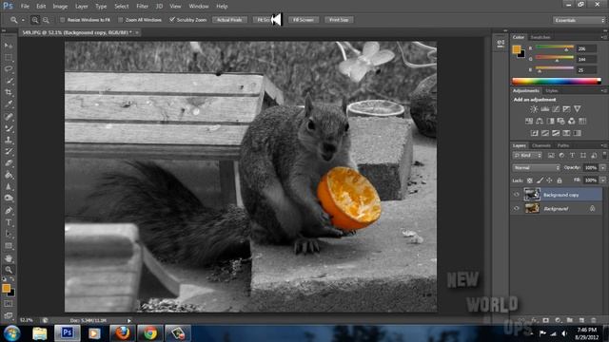Click Zoom Out mode in options bar
This screenshot has width=609, height=342.
[46, 20]
